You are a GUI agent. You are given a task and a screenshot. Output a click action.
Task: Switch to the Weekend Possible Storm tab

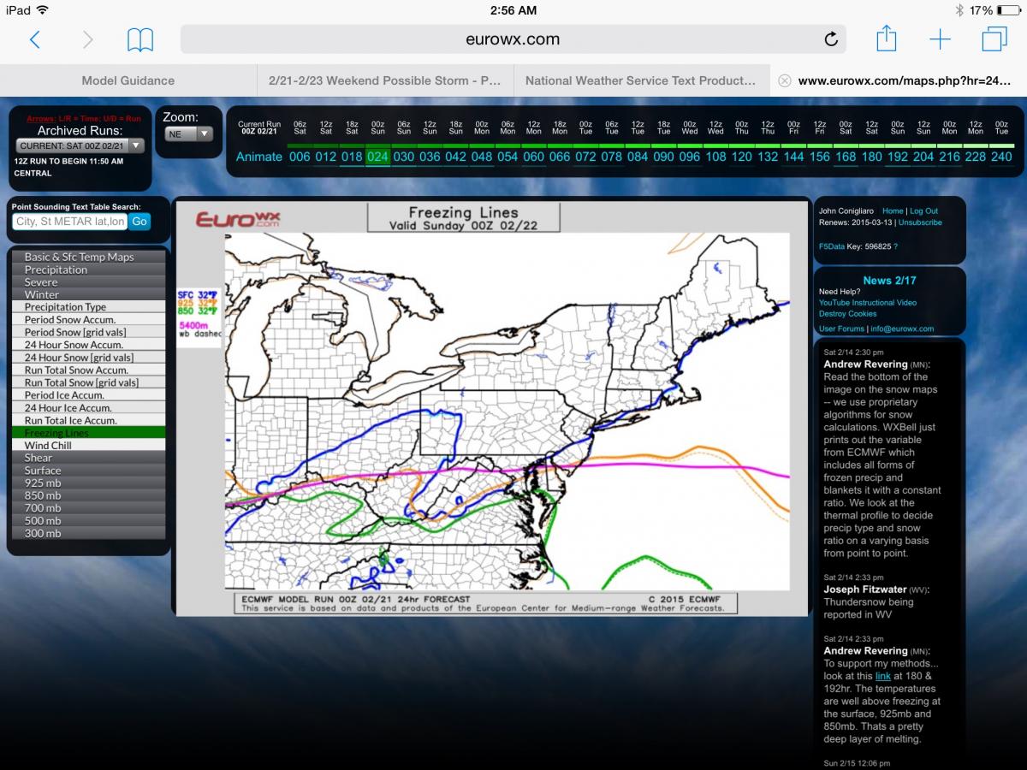point(385,80)
